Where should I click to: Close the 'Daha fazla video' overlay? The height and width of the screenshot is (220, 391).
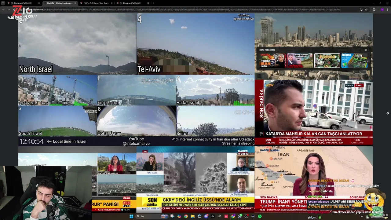click(366, 50)
